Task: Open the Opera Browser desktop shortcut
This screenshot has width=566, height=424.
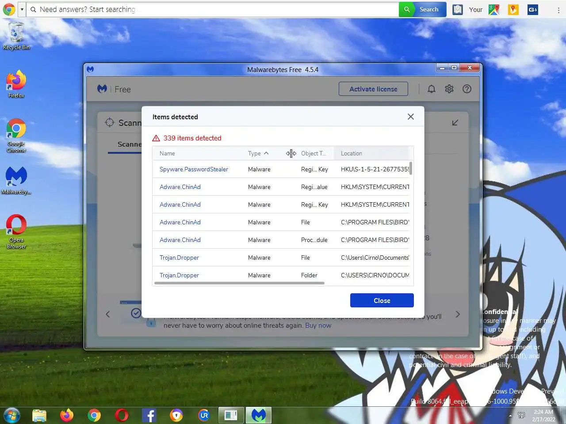Action: tap(16, 232)
